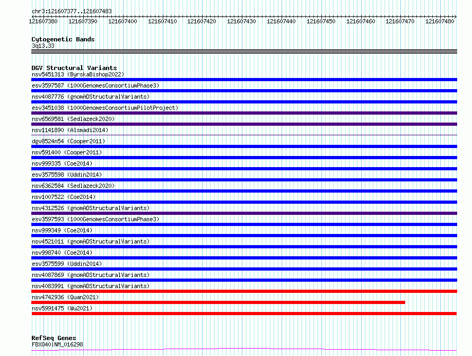Select the nsv4087776 (gnomADStructuralVariants) label

tap(91, 97)
